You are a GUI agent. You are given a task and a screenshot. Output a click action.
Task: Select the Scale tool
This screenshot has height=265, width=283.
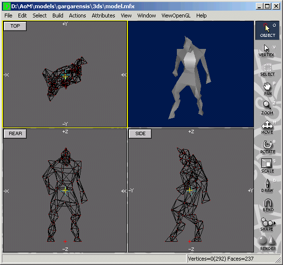pos(267,166)
